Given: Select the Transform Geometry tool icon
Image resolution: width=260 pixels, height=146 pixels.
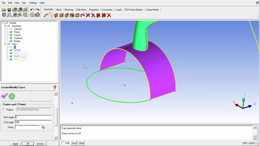Looking at the screenshot, I should (x=77, y=15).
